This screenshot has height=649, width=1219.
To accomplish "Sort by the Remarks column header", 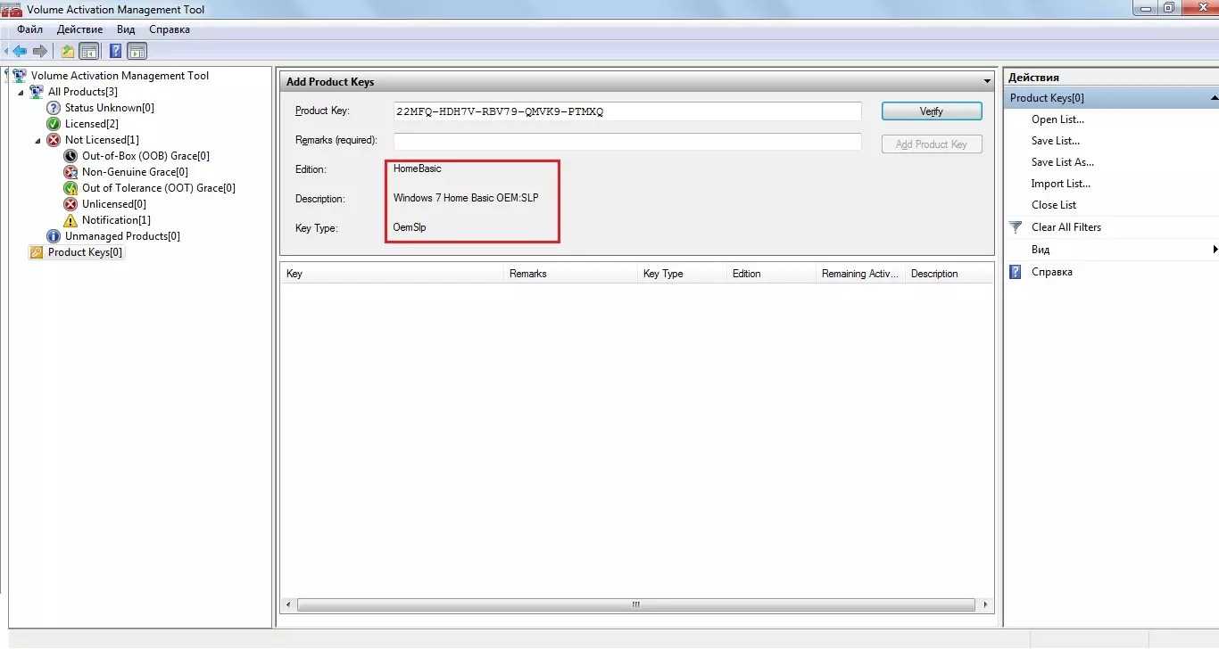I will point(570,274).
